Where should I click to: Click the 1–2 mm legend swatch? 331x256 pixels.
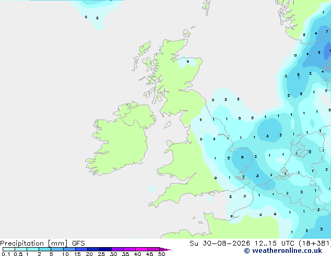point(33,249)
